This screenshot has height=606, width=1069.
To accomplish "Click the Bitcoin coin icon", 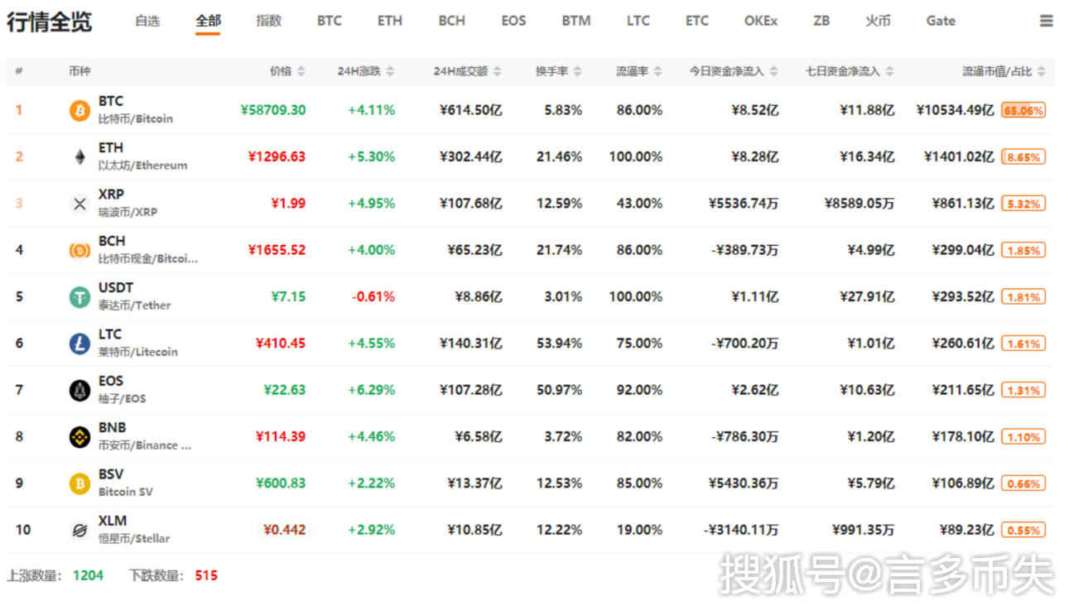I will [79, 110].
